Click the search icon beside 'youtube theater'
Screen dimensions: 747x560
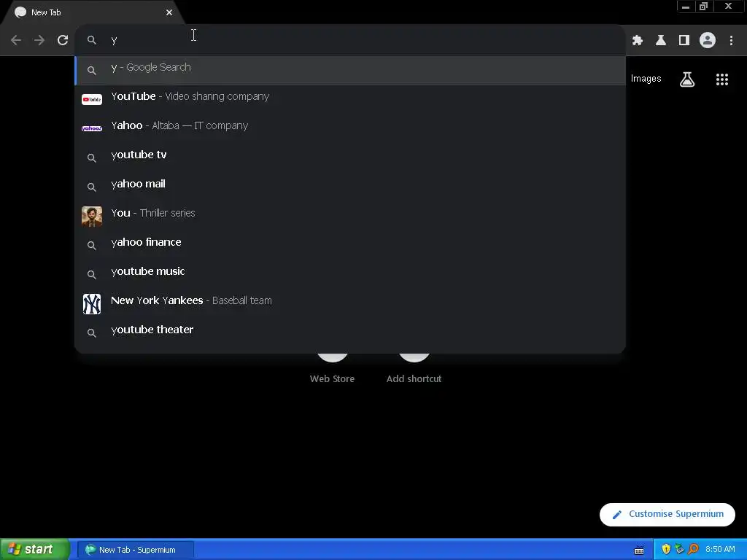coord(92,332)
